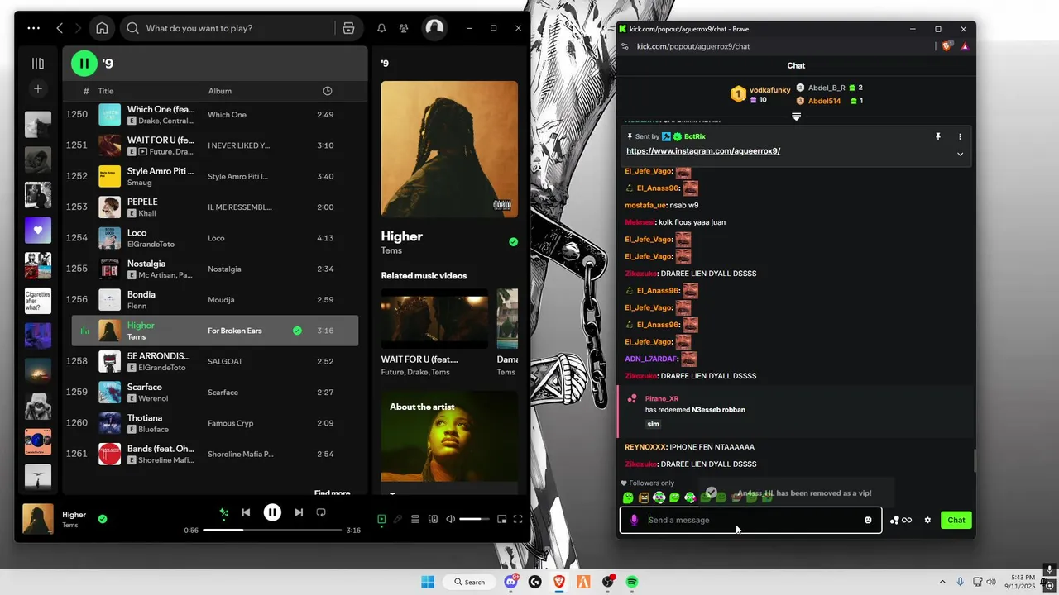Select track 'WAIT FOR U' row 1251
Screen dimensions: 1059x595
[215, 145]
